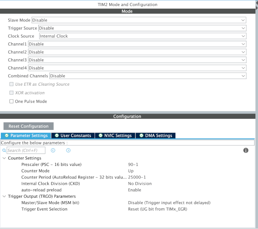
Task: Select the Prescaler value 90-1
Action: click(133, 165)
